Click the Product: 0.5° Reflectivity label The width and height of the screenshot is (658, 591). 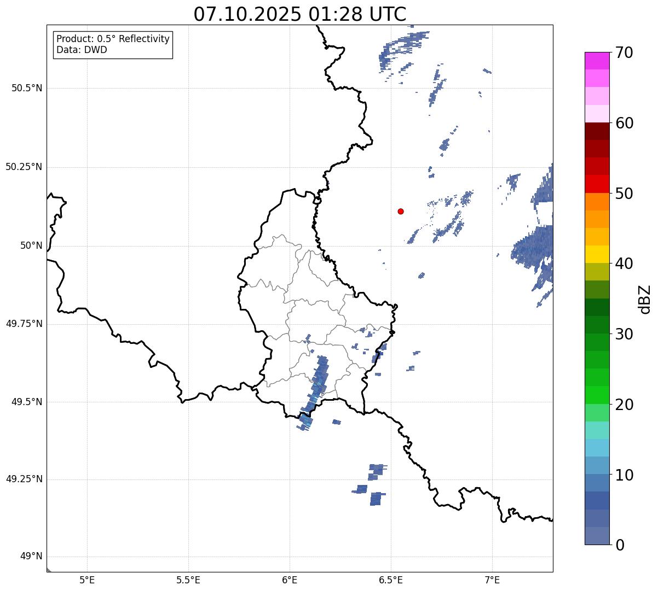113,39
